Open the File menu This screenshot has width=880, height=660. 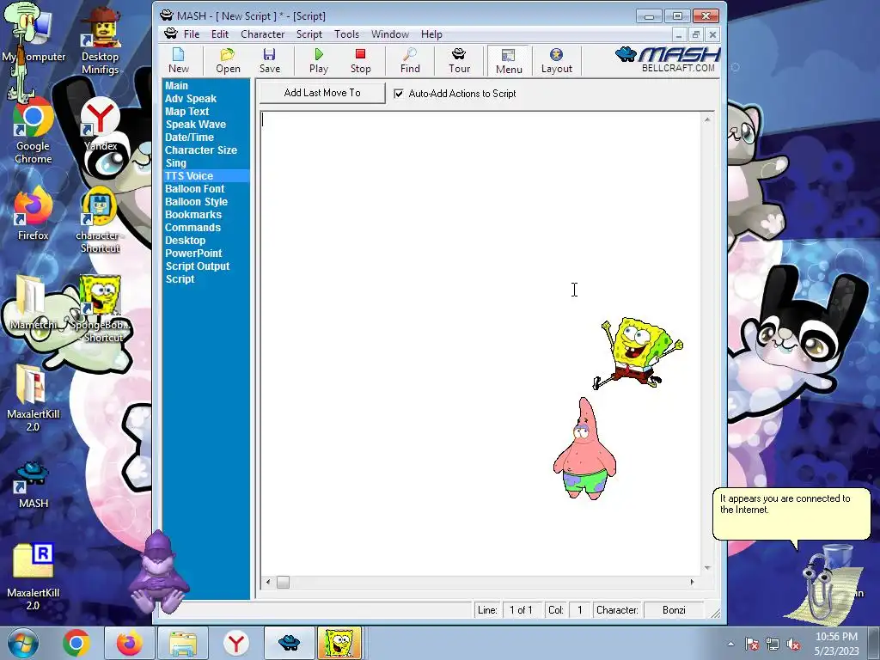point(192,34)
